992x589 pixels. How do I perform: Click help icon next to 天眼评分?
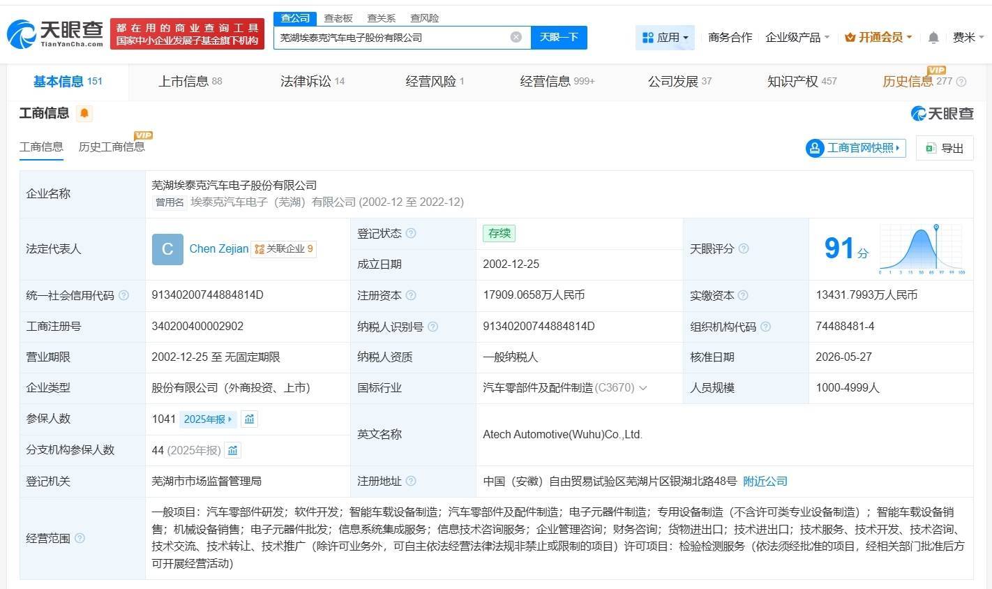[x=744, y=248]
